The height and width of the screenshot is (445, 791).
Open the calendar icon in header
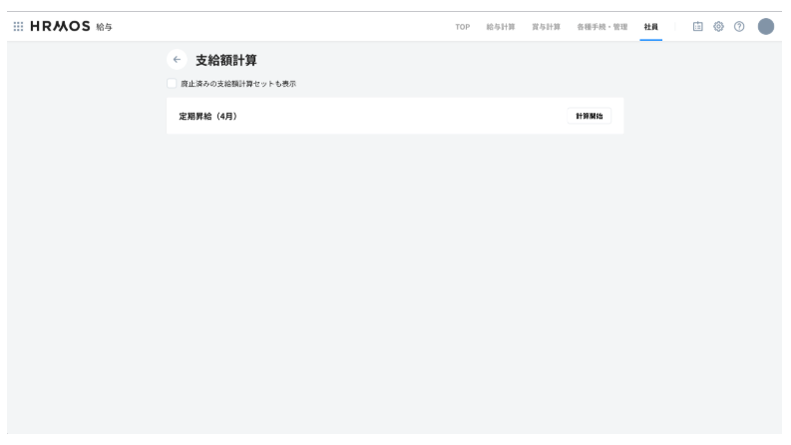[698, 26]
